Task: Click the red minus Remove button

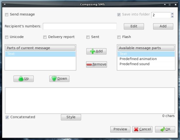Action: pyautogui.click(x=97, y=64)
